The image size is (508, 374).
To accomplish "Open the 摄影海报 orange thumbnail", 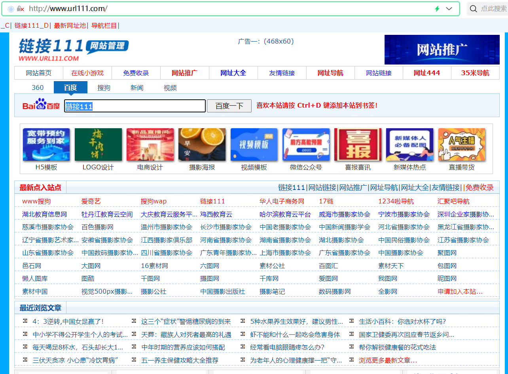I will point(202,144).
